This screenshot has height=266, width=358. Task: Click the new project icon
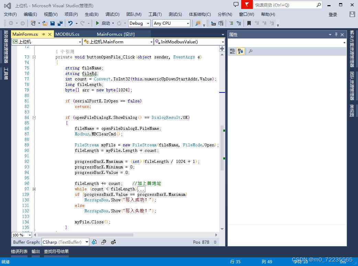[x=33, y=23]
